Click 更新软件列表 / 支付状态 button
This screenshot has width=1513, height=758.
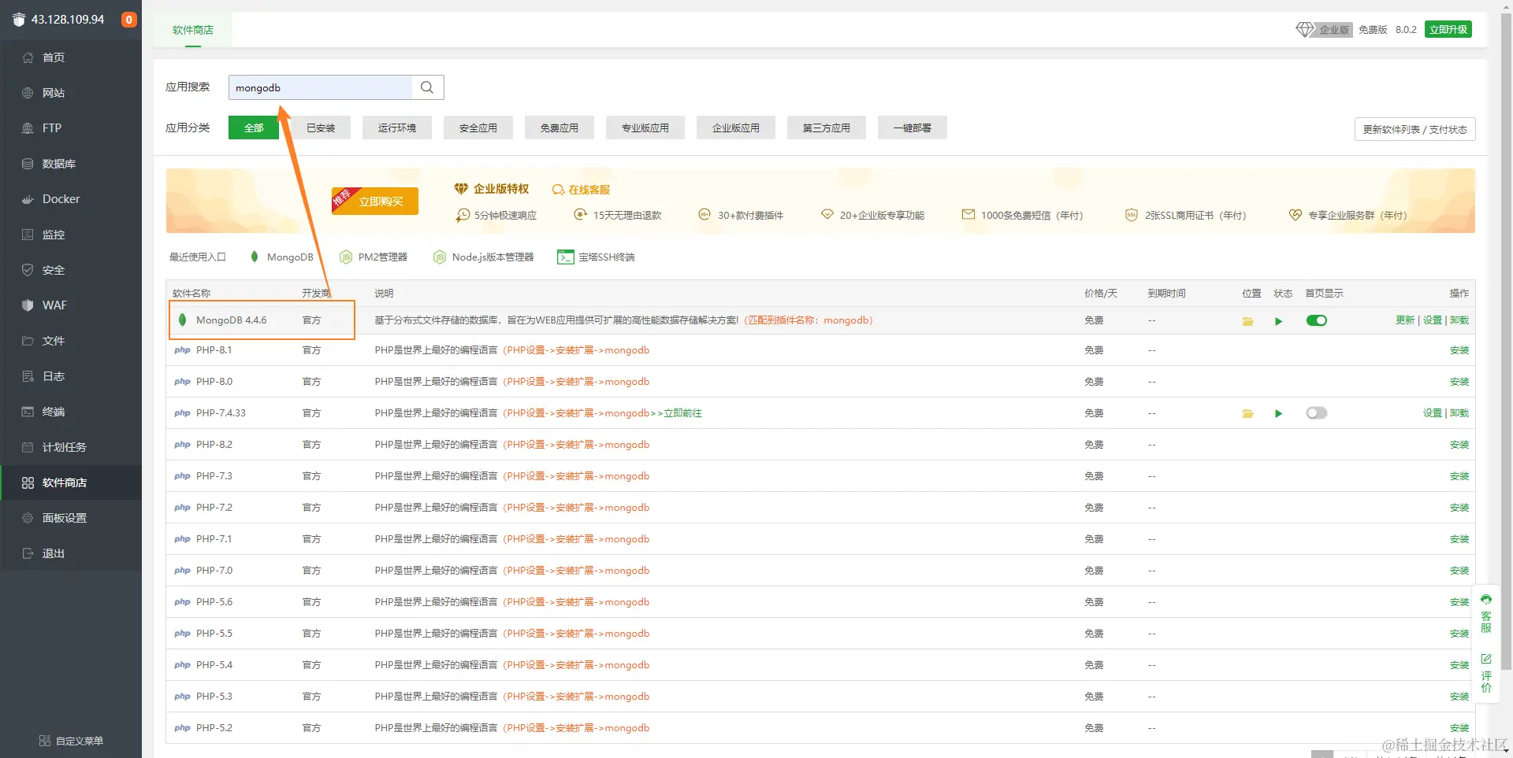pos(1415,129)
